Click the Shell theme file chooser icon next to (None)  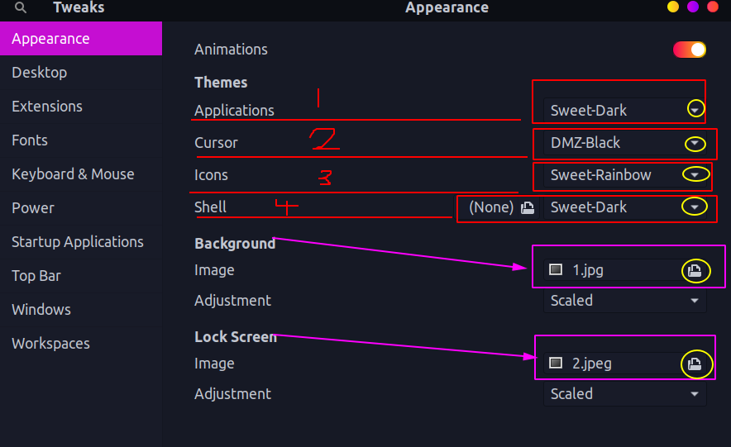tap(528, 208)
